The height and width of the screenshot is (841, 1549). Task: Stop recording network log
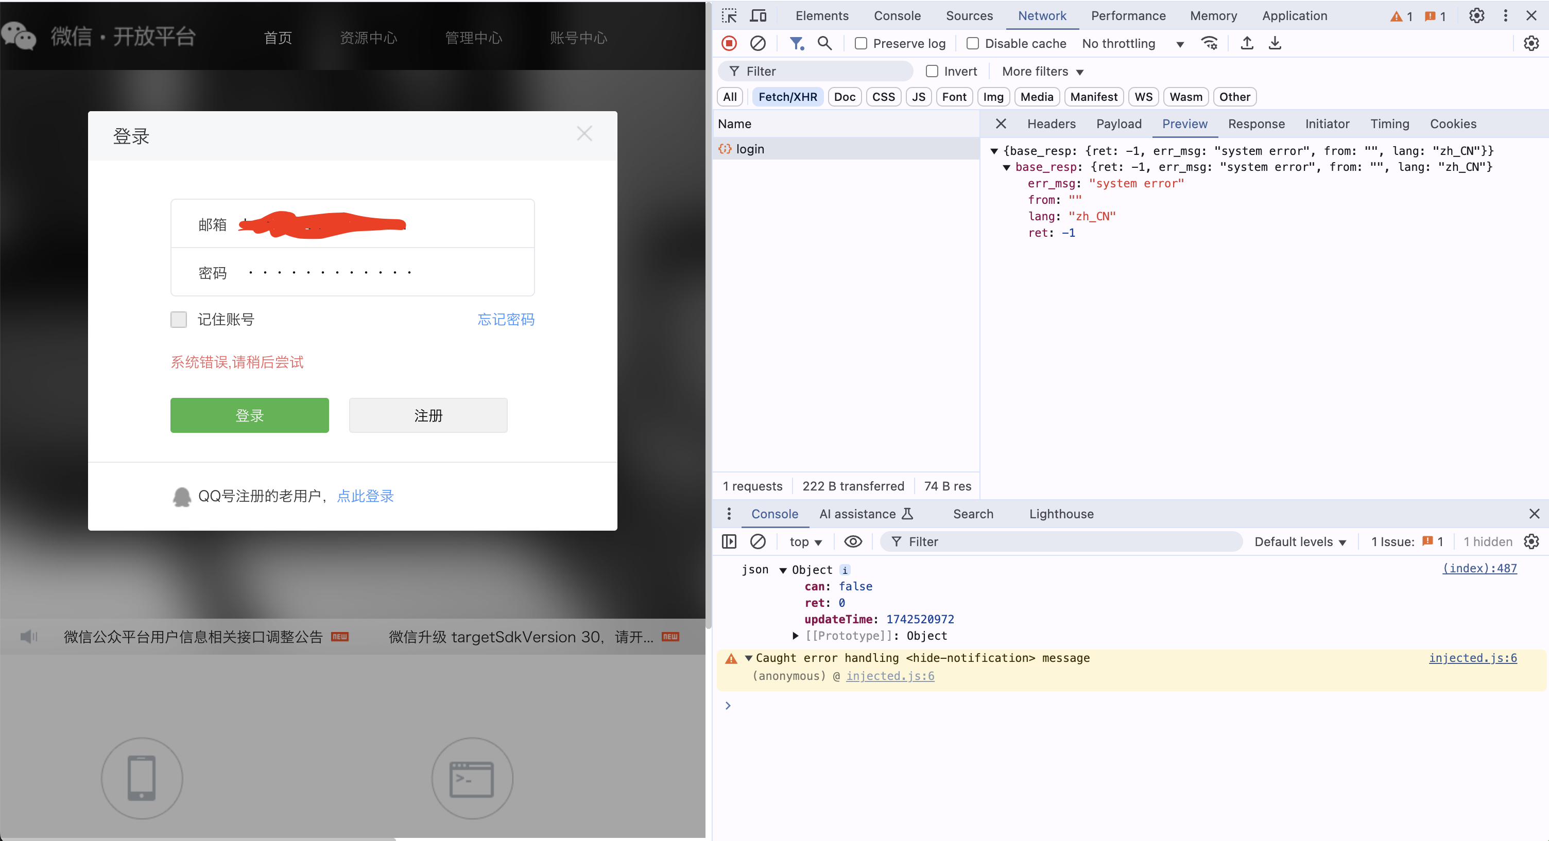[729, 43]
